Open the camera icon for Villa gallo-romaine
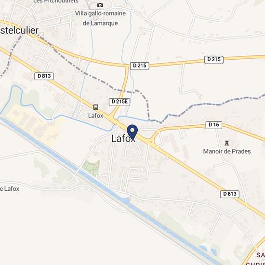Viewport: 265px width, 265px height. pos(100,5)
